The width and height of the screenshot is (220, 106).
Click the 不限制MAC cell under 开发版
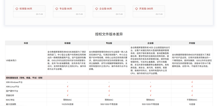coord(192,100)
